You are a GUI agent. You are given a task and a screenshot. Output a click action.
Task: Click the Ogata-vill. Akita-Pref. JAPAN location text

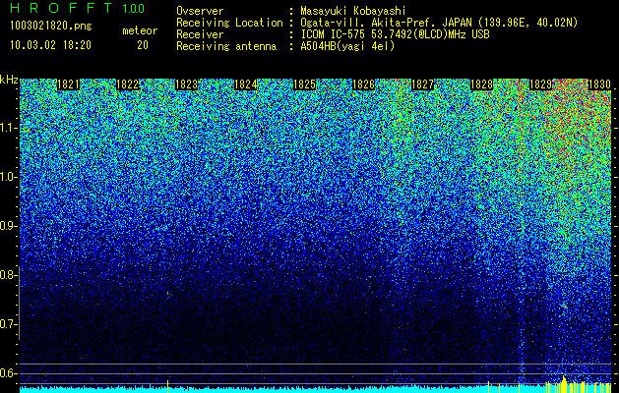tap(439, 23)
